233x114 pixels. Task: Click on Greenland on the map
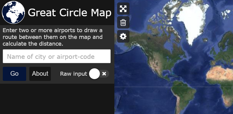pyautogui.click(x=192, y=21)
